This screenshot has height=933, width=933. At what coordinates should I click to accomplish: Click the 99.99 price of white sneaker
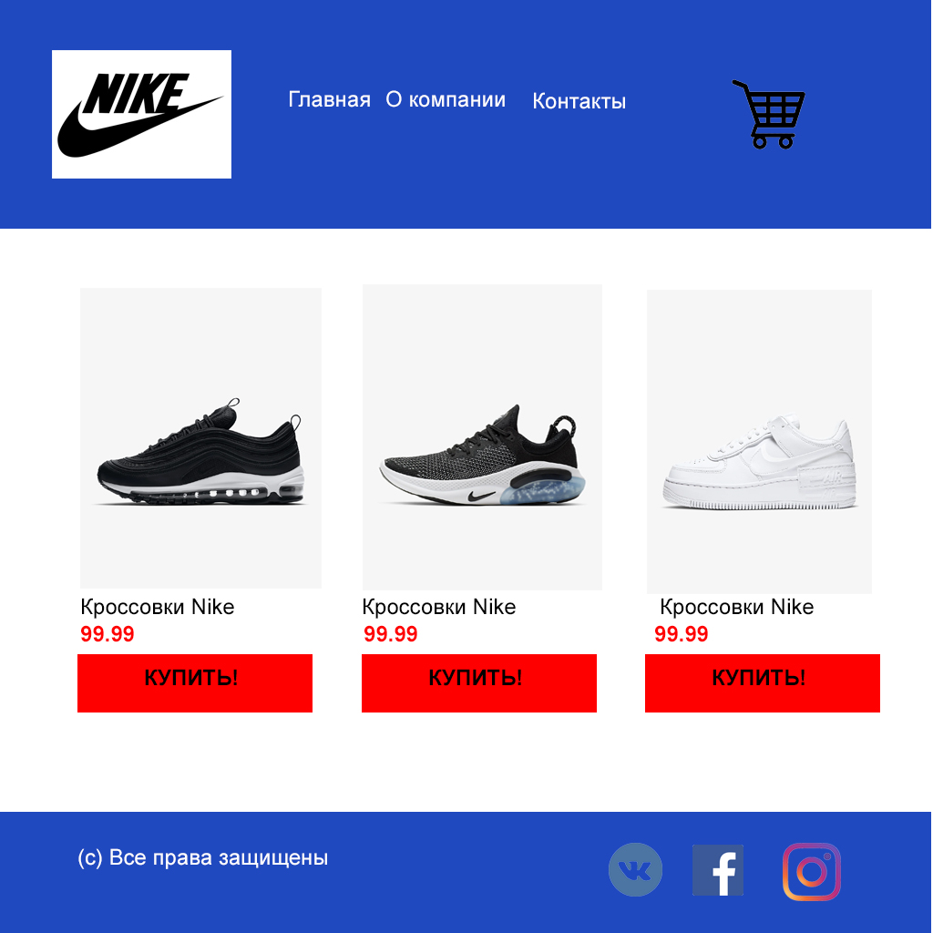click(x=681, y=634)
